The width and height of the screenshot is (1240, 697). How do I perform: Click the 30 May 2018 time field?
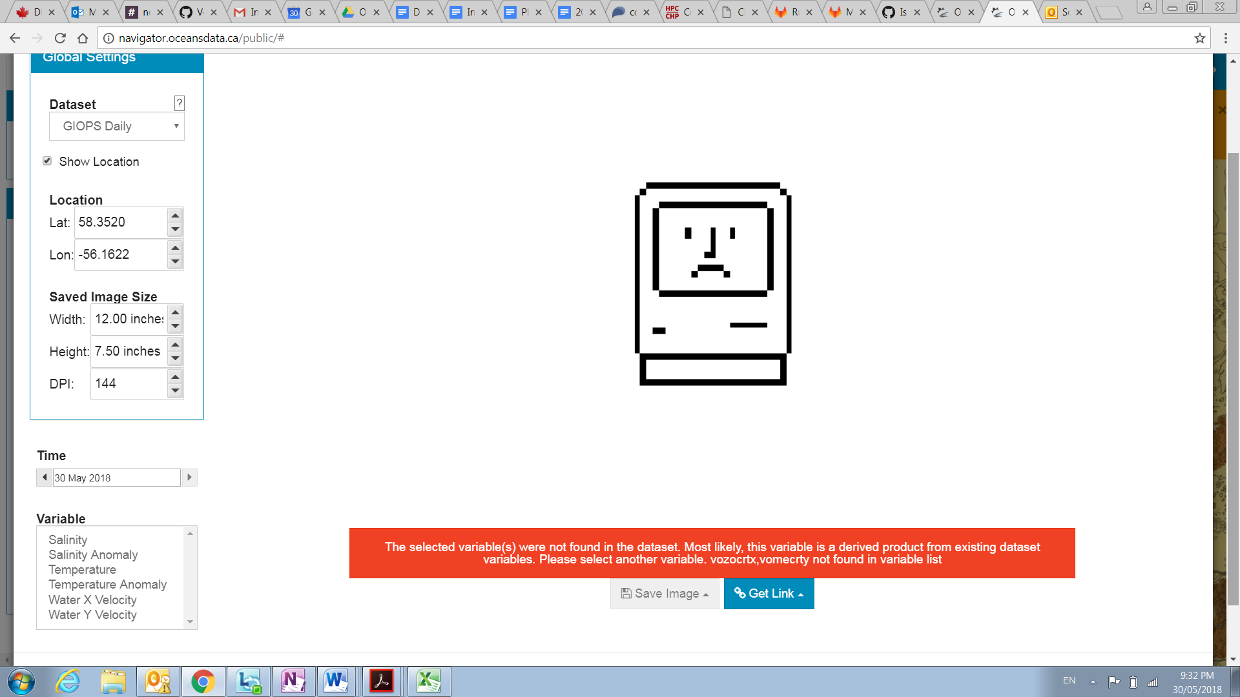pos(116,478)
